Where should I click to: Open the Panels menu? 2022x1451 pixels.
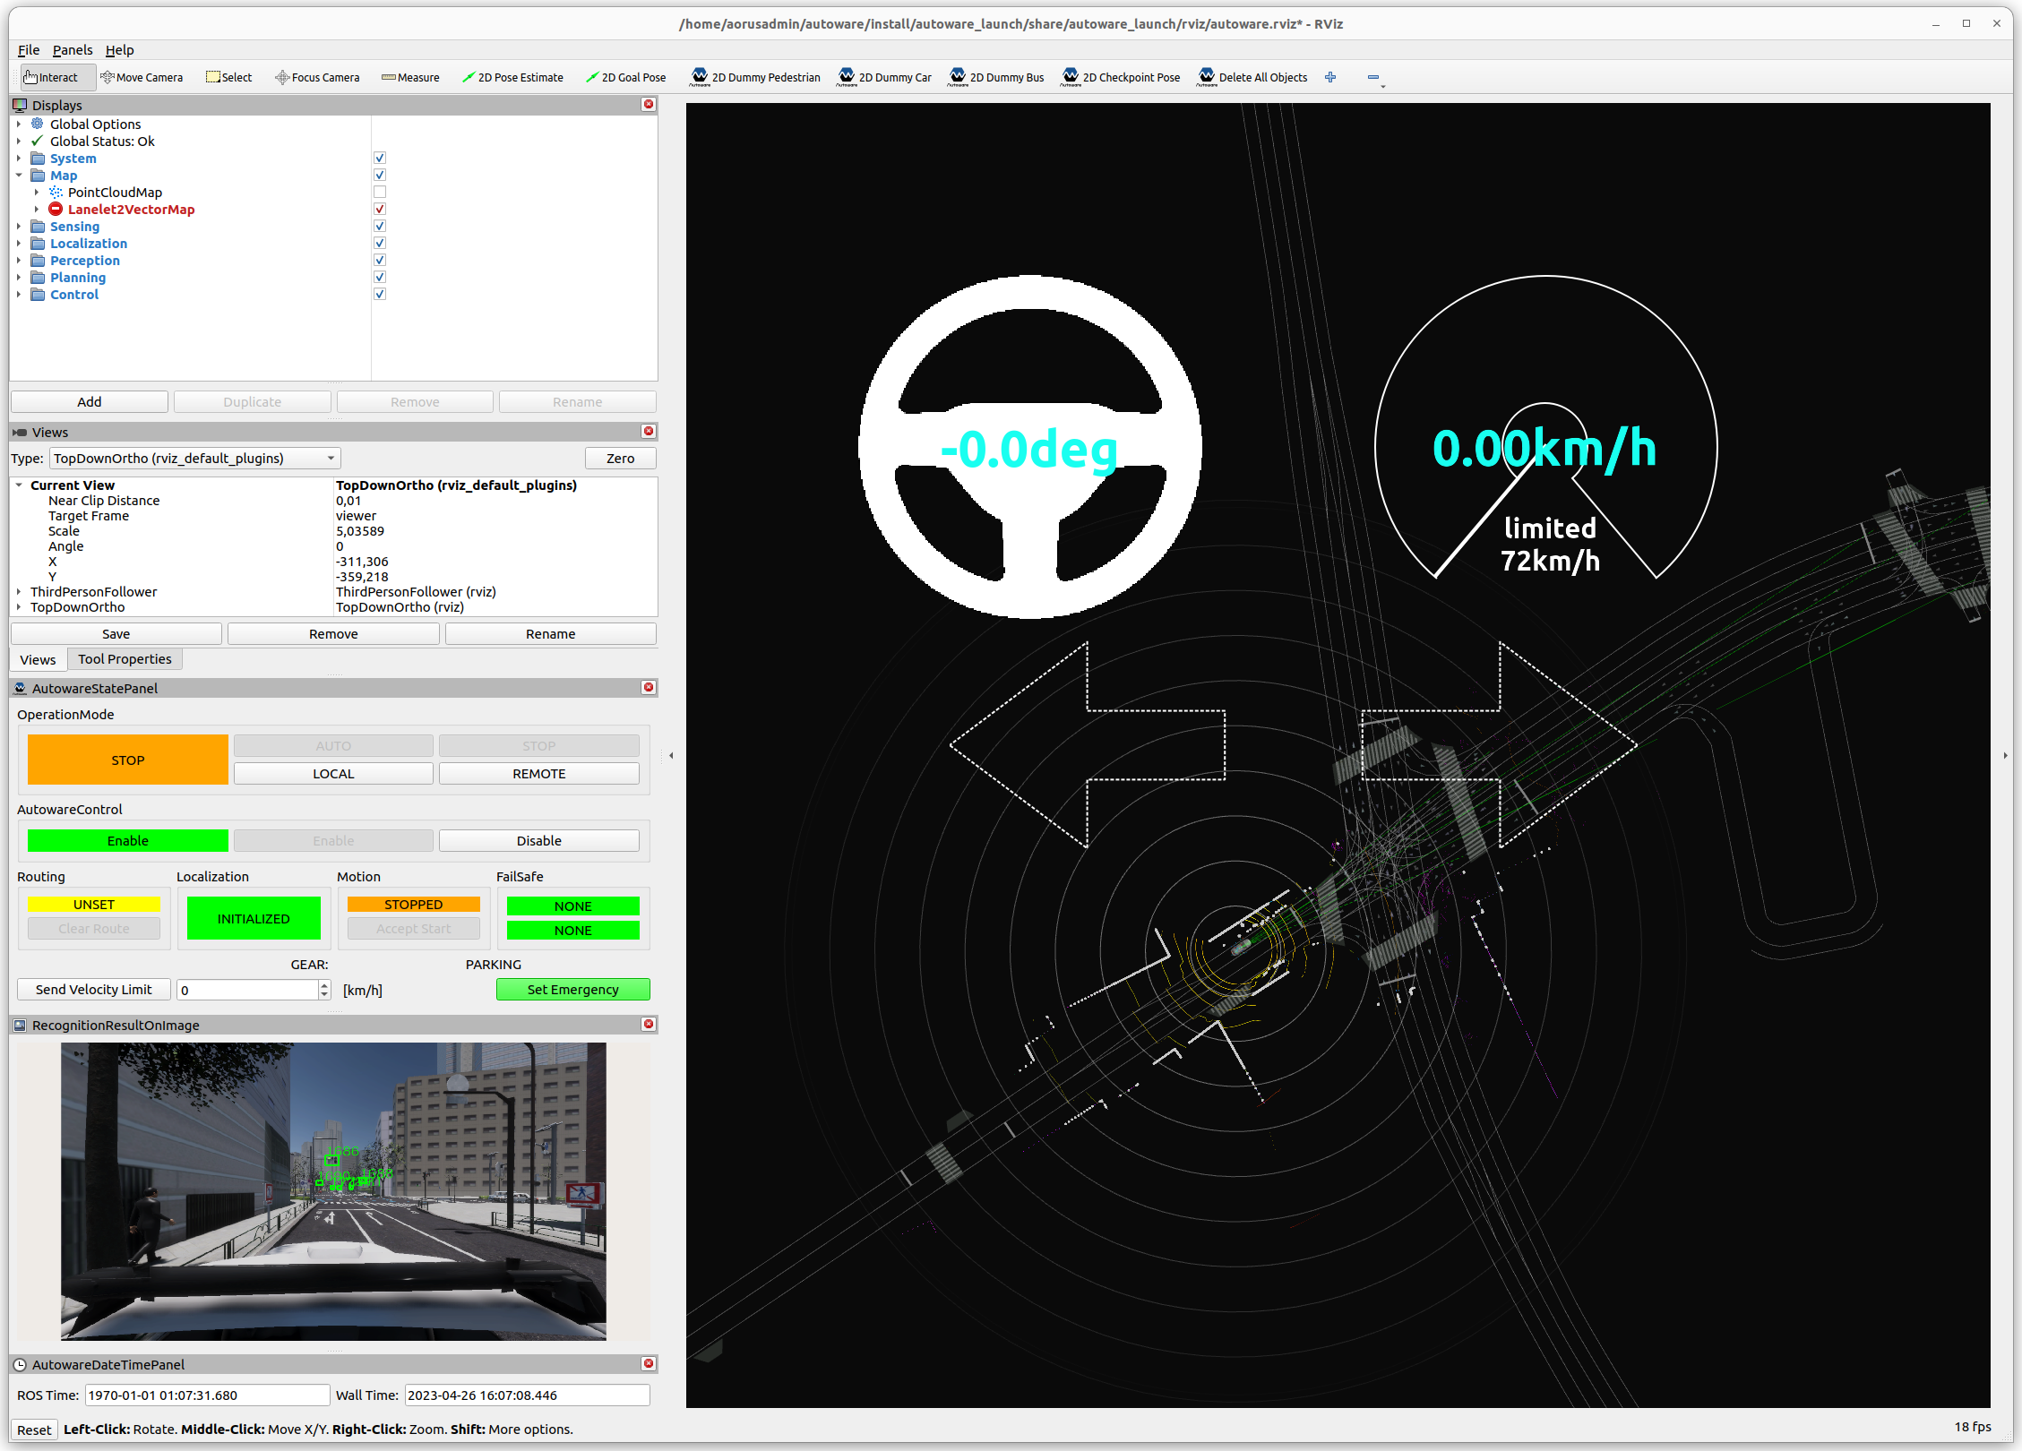tap(73, 50)
